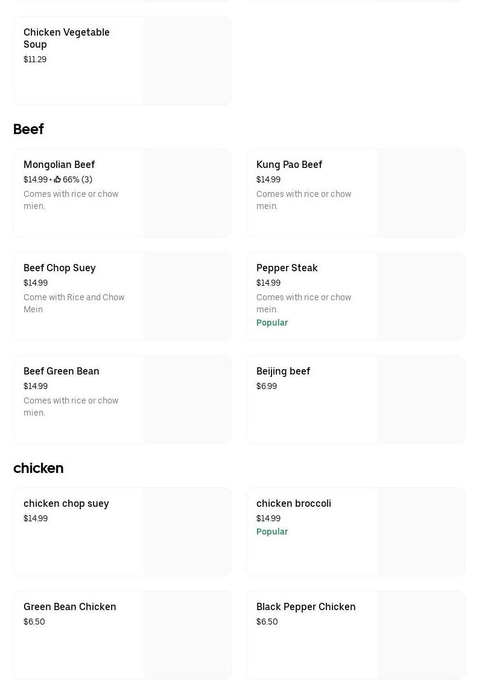Choose Black Pepper Chicken item
Image resolution: width=485 pixels, height=688 pixels.
306,606
